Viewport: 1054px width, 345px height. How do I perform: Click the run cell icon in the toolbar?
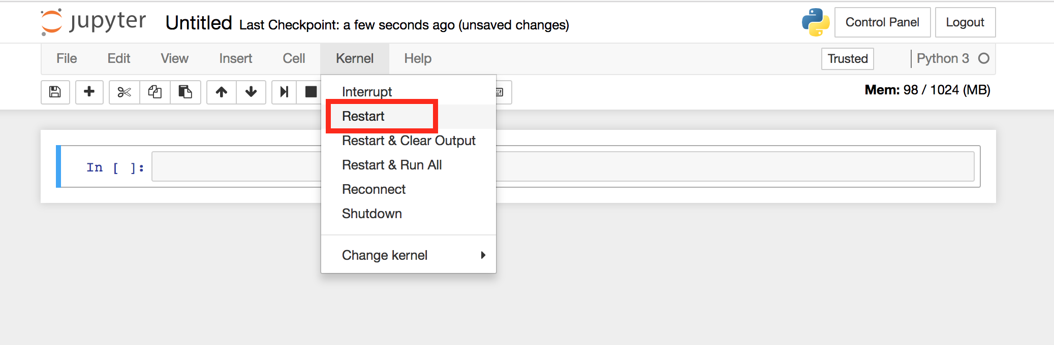point(283,92)
